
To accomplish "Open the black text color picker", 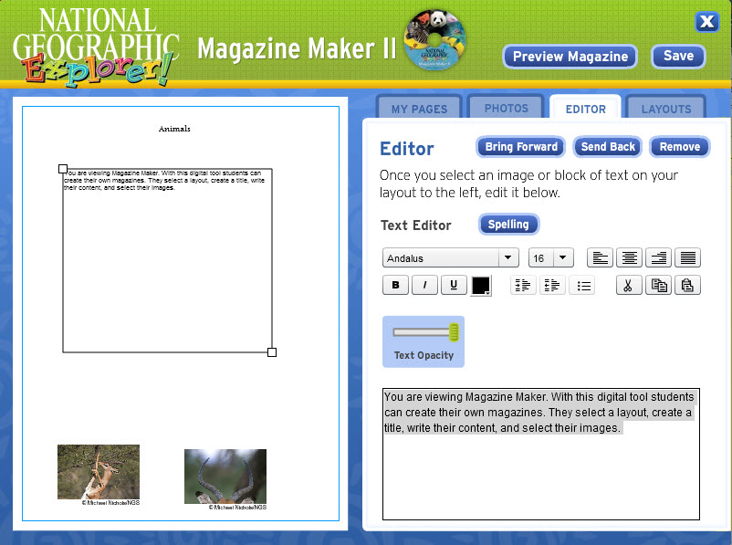I will coord(481,286).
